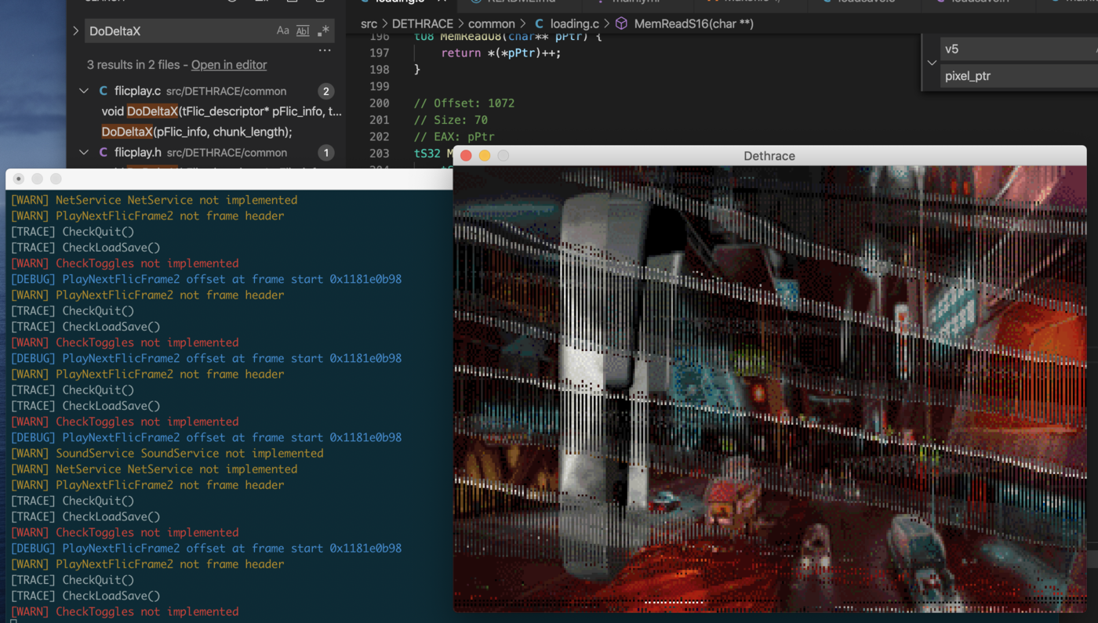Open the 'DoDeltaX(pFlic_info, chunk_length);' search result
This screenshot has height=623, width=1098.
coord(197,132)
